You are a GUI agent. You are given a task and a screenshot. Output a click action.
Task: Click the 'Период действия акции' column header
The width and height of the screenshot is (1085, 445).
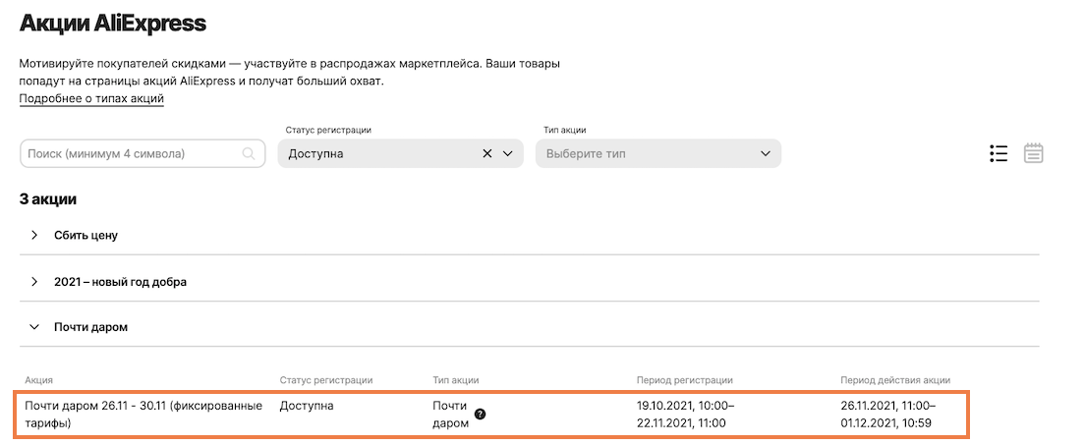[x=895, y=380]
